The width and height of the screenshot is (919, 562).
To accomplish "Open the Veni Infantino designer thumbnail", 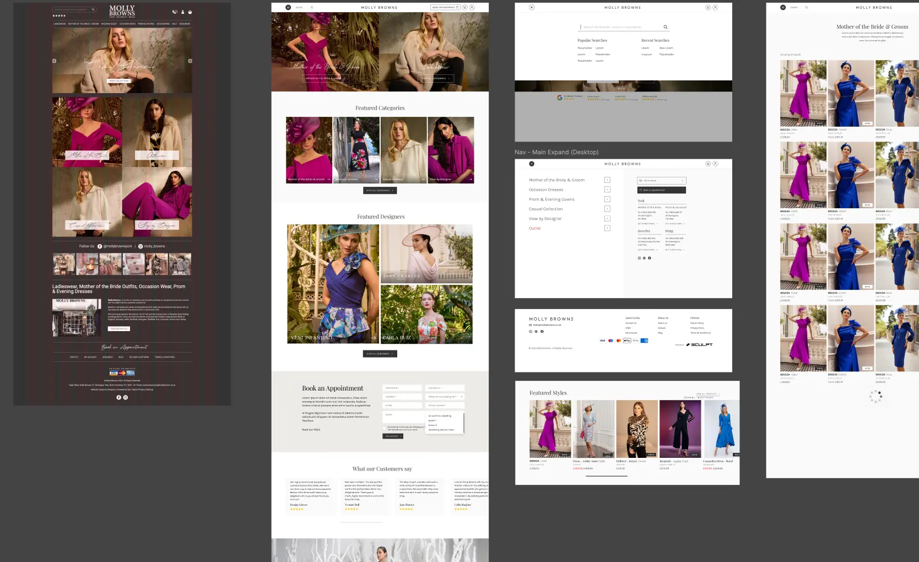I will click(x=333, y=284).
